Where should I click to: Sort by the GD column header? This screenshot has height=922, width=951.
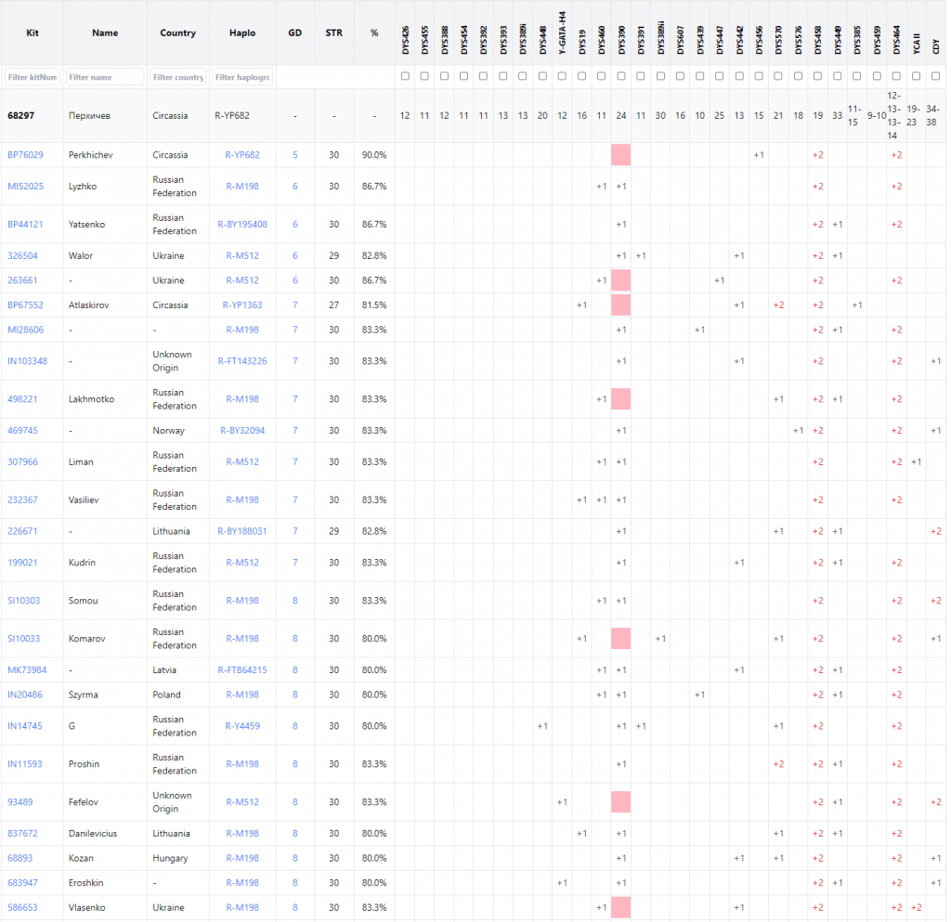tap(295, 32)
